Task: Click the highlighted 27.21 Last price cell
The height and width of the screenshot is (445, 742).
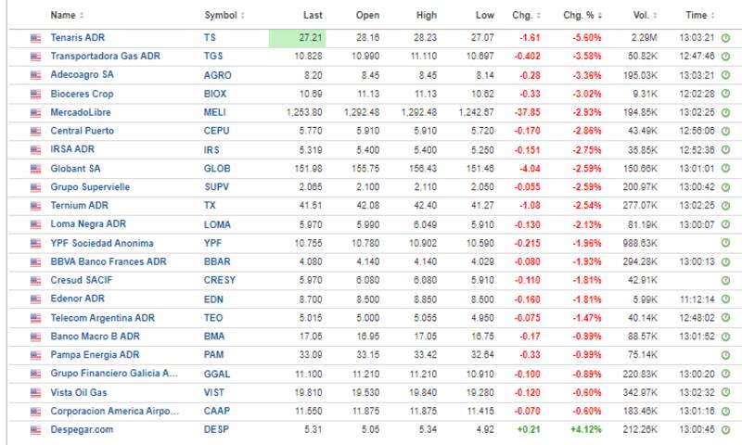Action: pos(296,38)
